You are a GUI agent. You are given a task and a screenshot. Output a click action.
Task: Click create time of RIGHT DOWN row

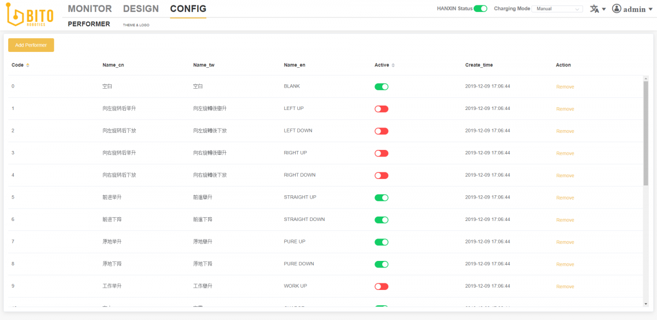tap(488, 175)
